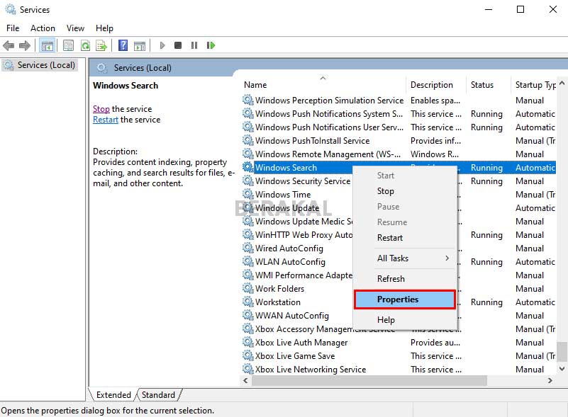The height and width of the screenshot is (417, 568).
Task: Click the Pause Service toolbar icon
Action: (x=194, y=45)
